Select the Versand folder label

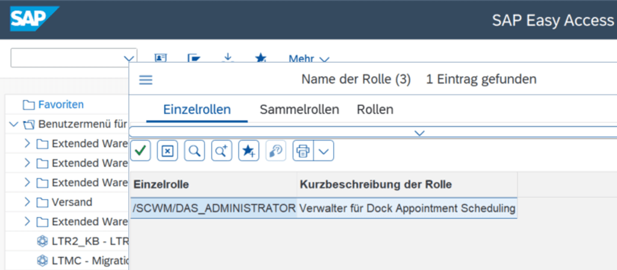(72, 202)
